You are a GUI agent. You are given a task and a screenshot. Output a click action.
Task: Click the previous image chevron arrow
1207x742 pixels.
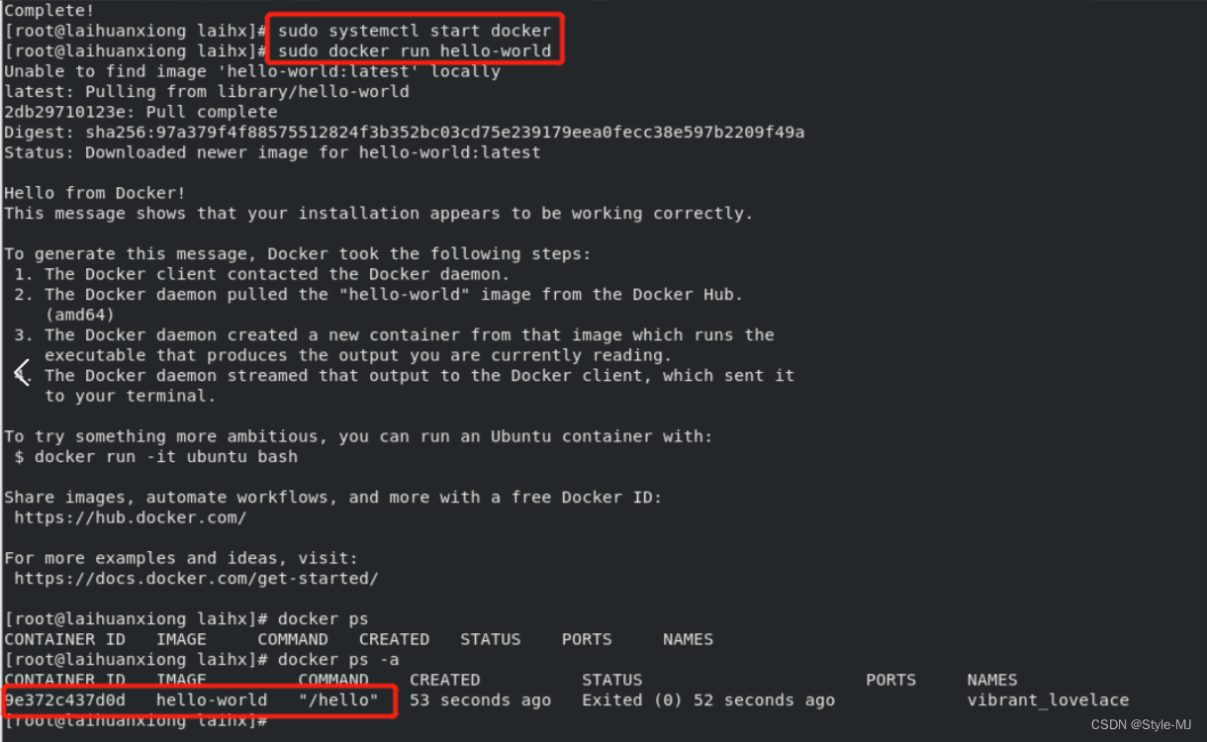point(22,372)
